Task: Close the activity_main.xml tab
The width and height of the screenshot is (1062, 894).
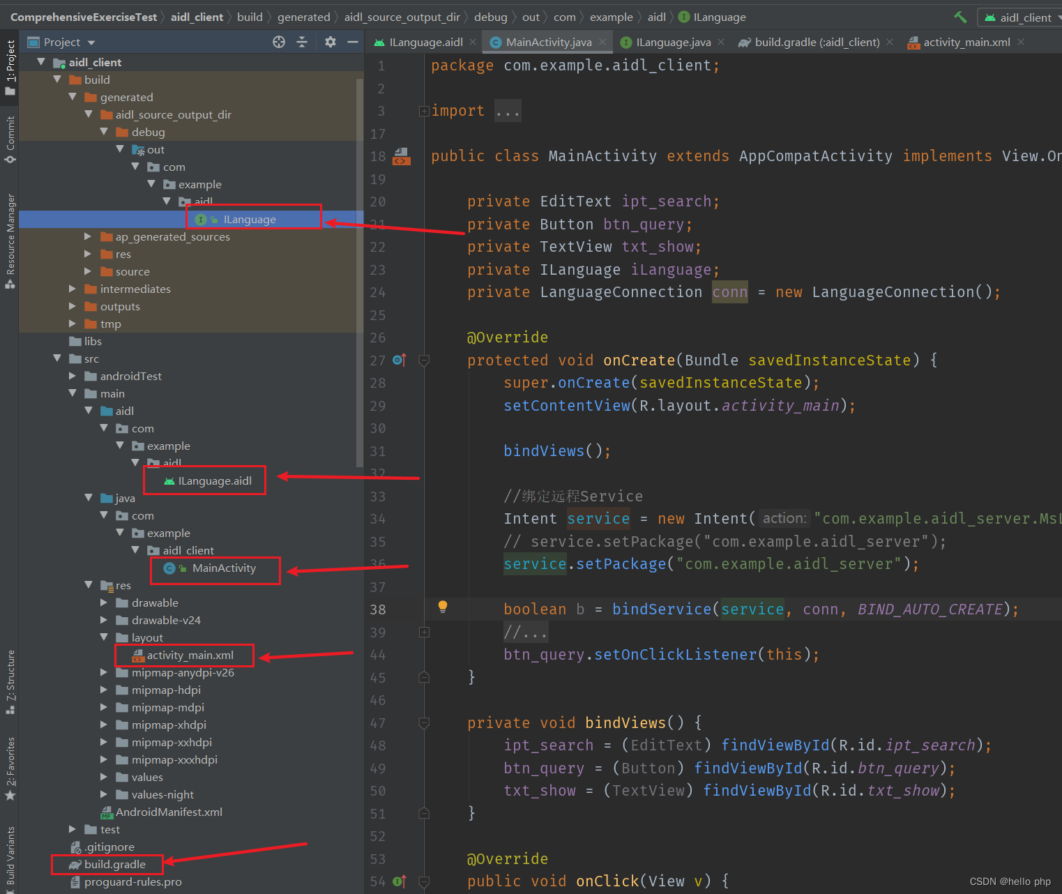Action: pyautogui.click(x=1021, y=43)
